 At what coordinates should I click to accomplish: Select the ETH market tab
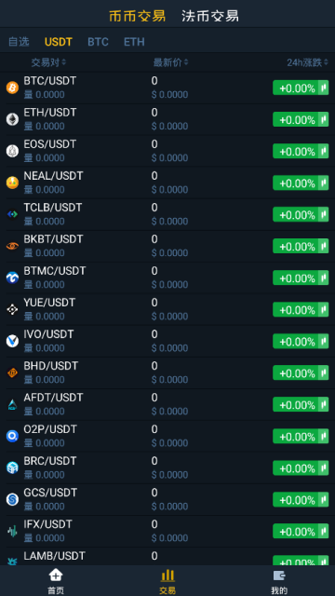[134, 42]
